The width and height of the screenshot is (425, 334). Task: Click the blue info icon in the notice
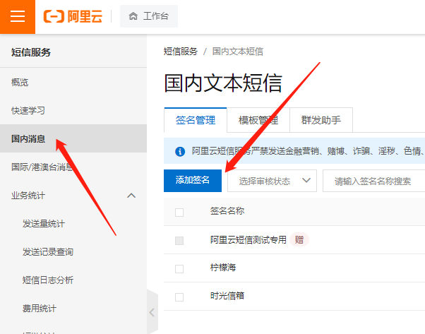click(x=180, y=151)
